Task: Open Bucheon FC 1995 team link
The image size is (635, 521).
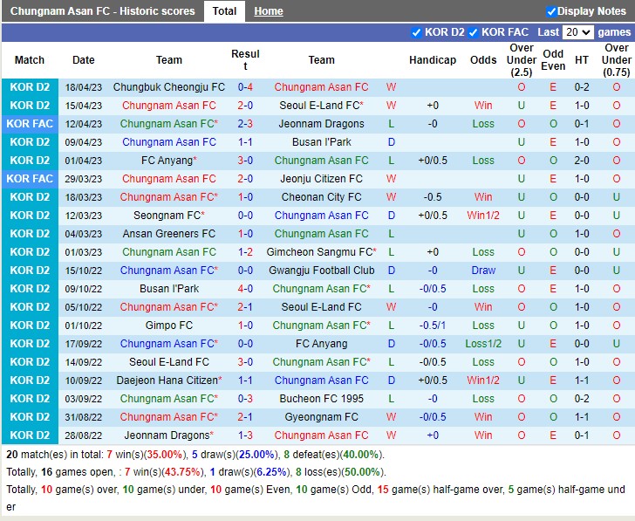Action: 322,399
